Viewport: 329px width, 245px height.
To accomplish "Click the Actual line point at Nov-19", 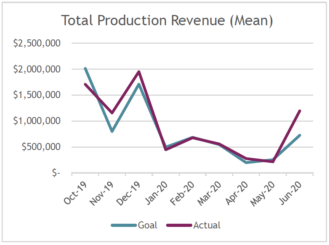I will 112,113.
